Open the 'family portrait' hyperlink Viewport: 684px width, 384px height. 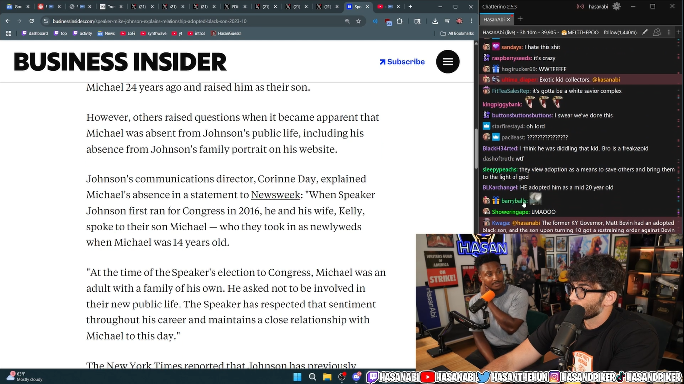(233, 149)
